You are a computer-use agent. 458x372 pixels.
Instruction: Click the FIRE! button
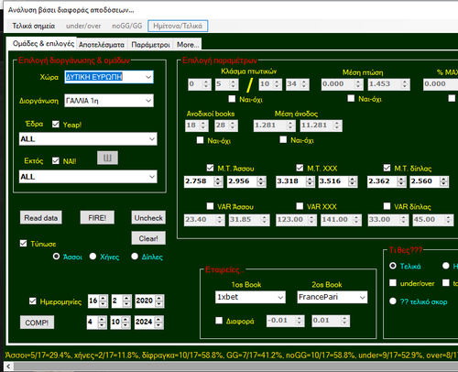[x=97, y=218]
